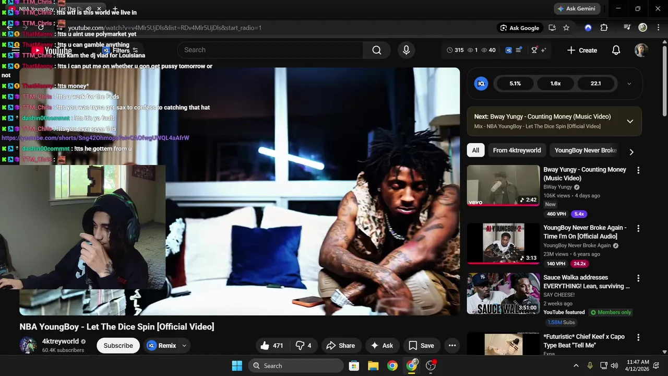Click the YouTube search input field
The width and height of the screenshot is (668, 376).
(270, 50)
